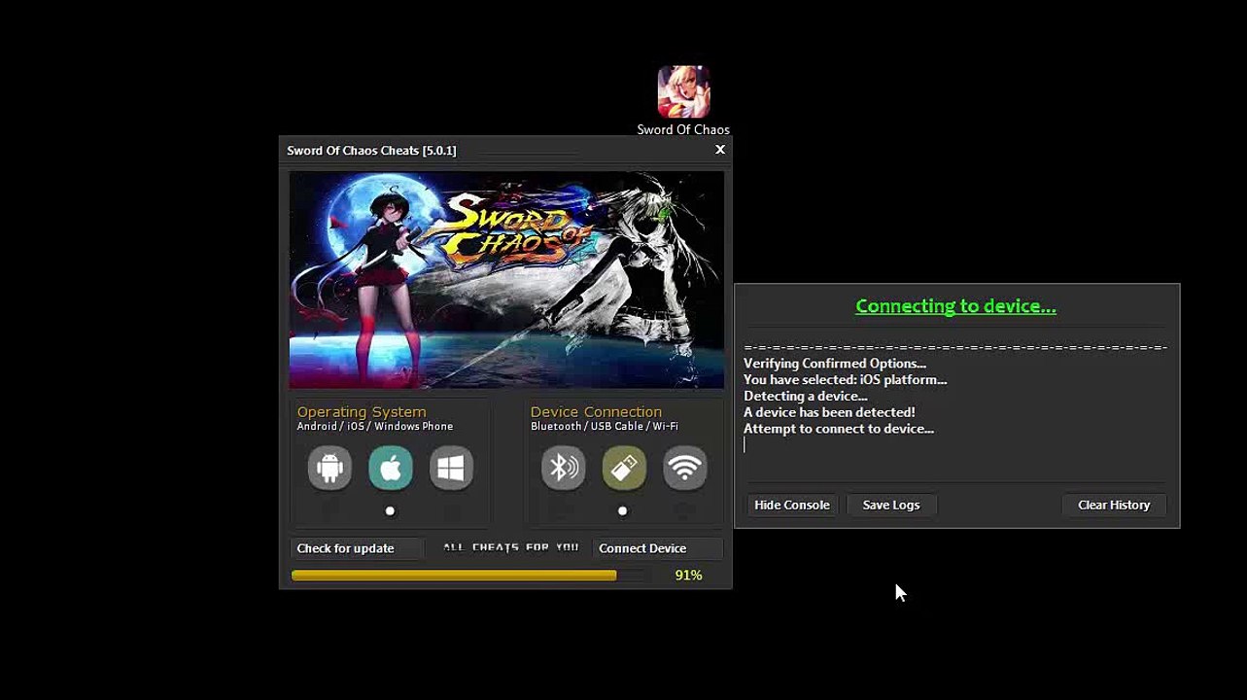Select Bluetooth device connection icon
The image size is (1247, 700).
563,468
